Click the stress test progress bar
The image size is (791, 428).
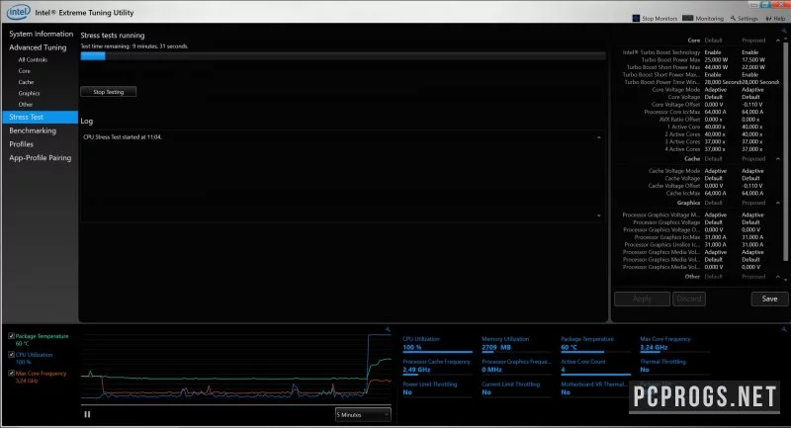click(x=343, y=56)
